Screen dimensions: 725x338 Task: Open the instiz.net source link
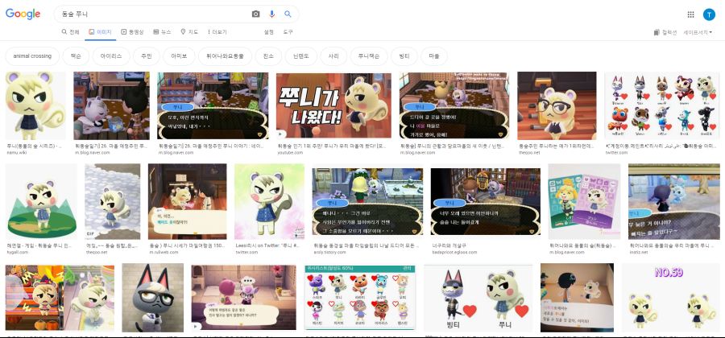(x=639, y=252)
